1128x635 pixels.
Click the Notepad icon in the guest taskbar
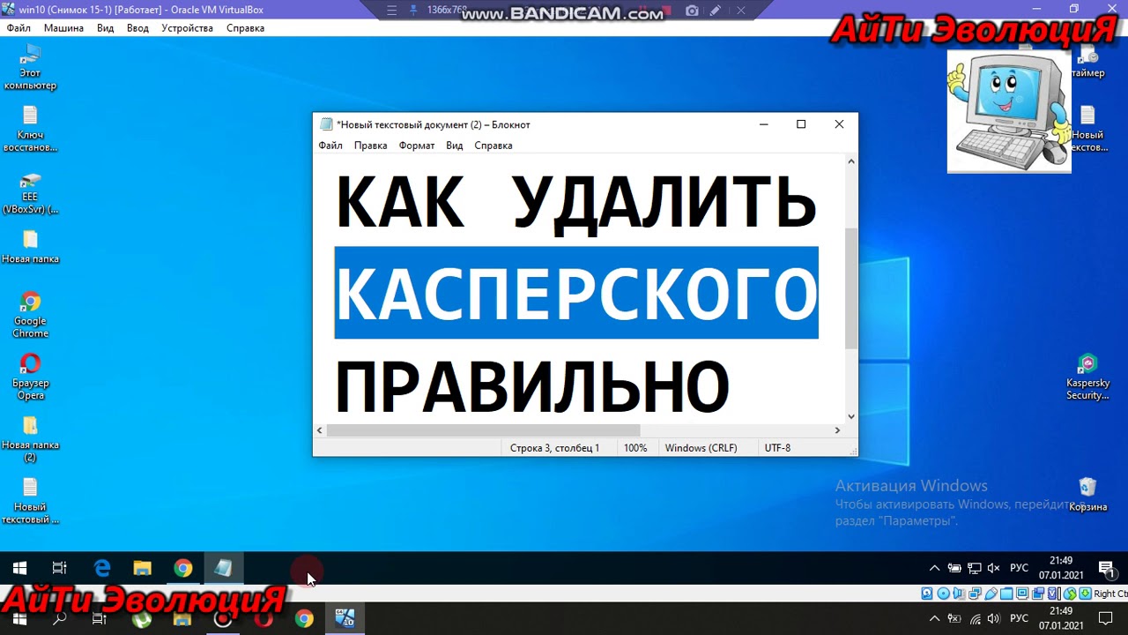(x=224, y=569)
